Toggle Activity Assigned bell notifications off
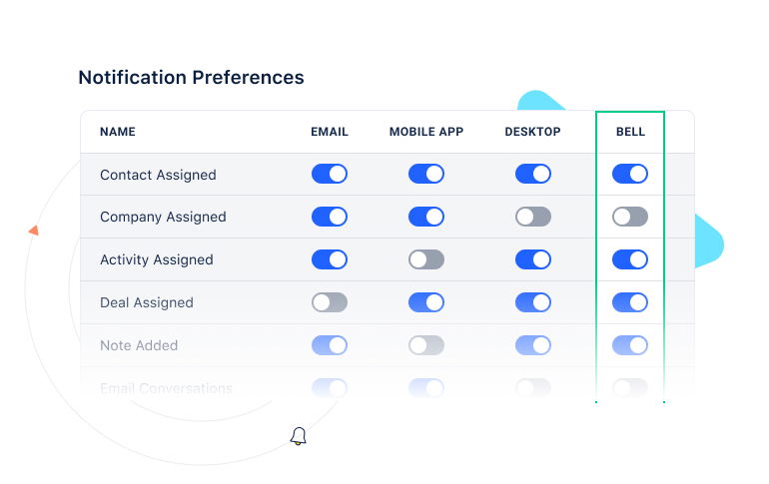This screenshot has height=484, width=769. [629, 259]
